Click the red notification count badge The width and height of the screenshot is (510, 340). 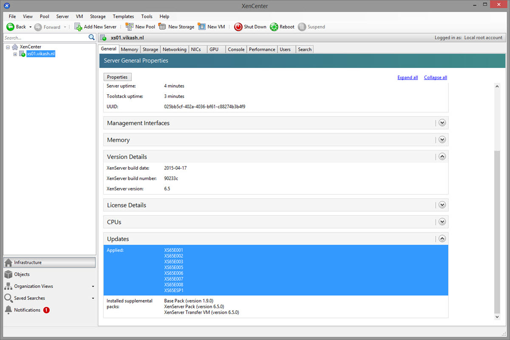coord(46,310)
